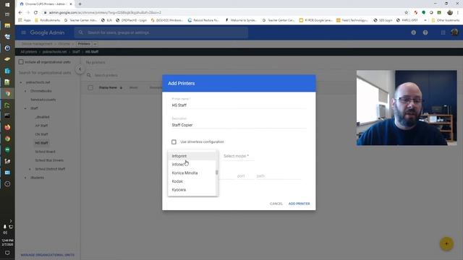Click the Description field containing Staff Copier
Image resolution: width=463 pixels, height=260 pixels.
239,125
